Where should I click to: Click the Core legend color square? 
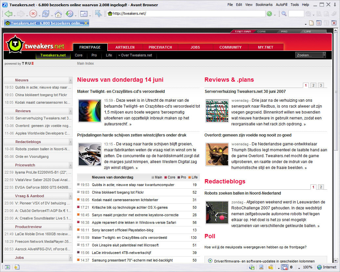(x=166, y=177)
